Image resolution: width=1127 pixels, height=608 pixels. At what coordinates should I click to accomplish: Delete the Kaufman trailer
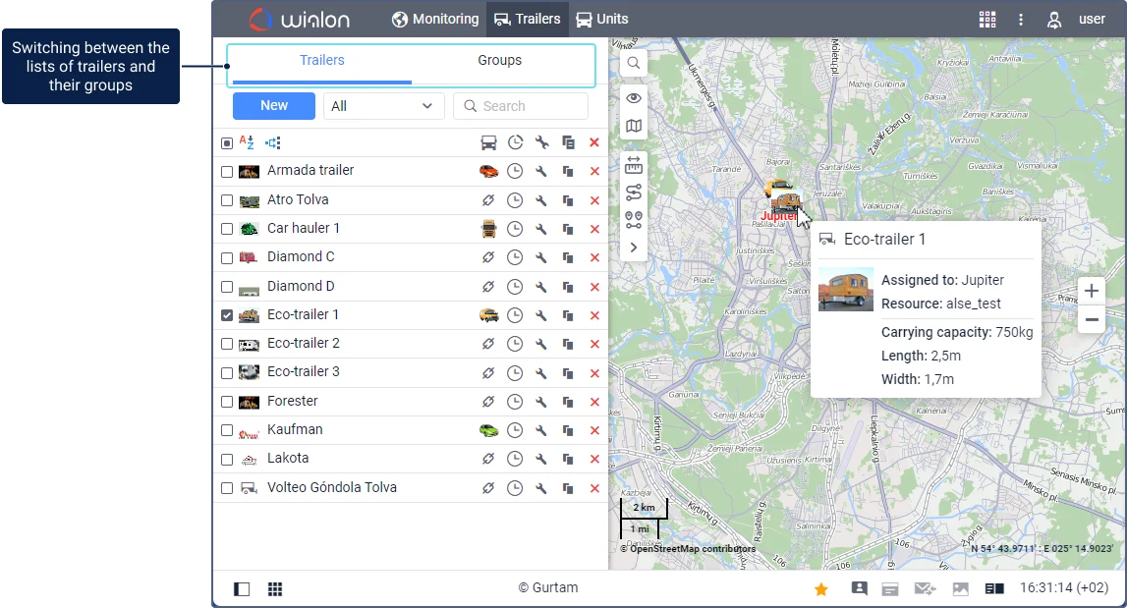tap(594, 430)
